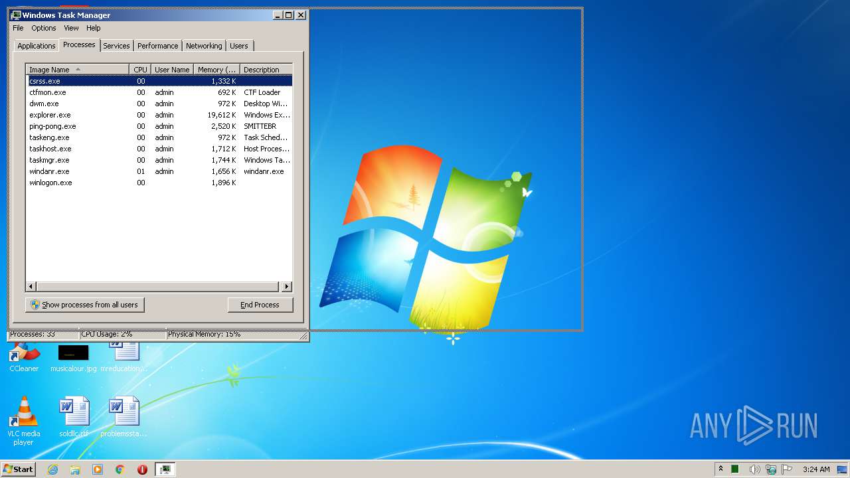
Task: Minimize the Task Manager window
Action: point(278,15)
